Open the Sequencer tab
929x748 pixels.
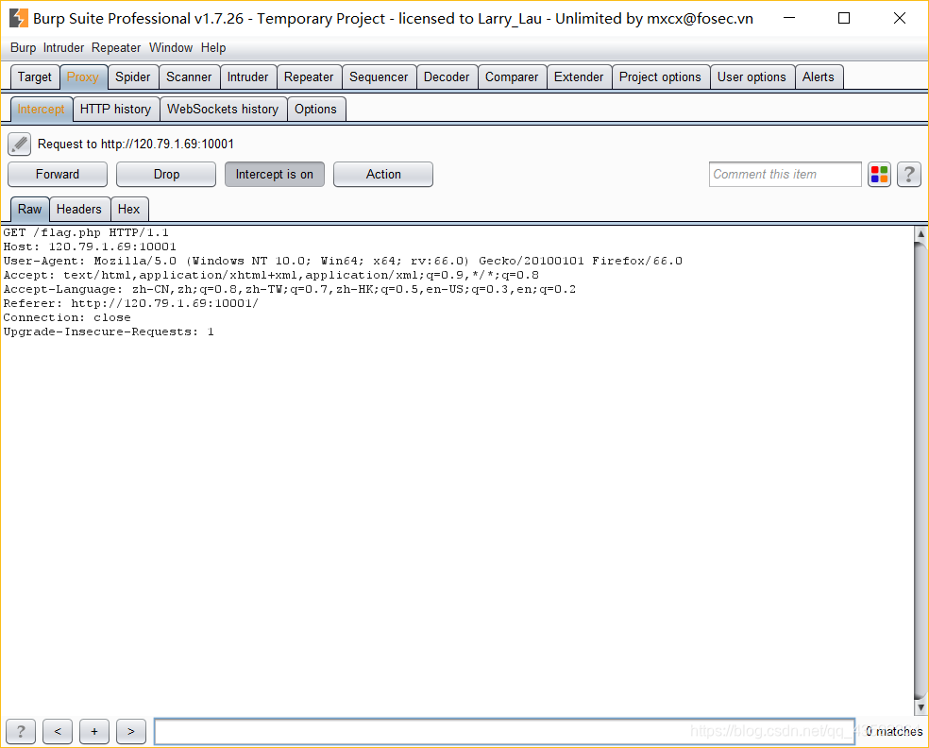pyautogui.click(x=379, y=77)
